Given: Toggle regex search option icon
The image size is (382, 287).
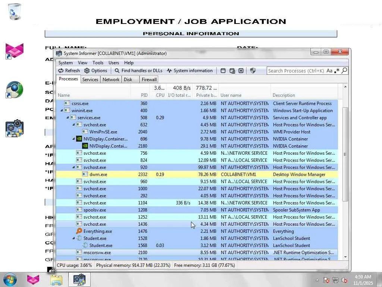Looking at the screenshot, I should (x=337, y=71).
